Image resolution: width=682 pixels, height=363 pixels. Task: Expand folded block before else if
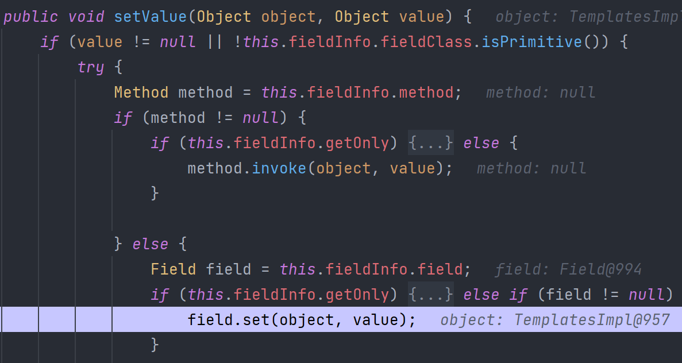[431, 295]
